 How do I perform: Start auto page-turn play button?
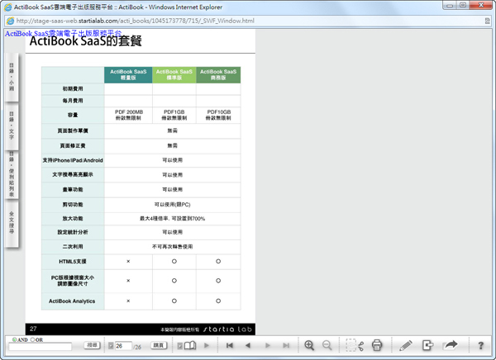coord(207,345)
